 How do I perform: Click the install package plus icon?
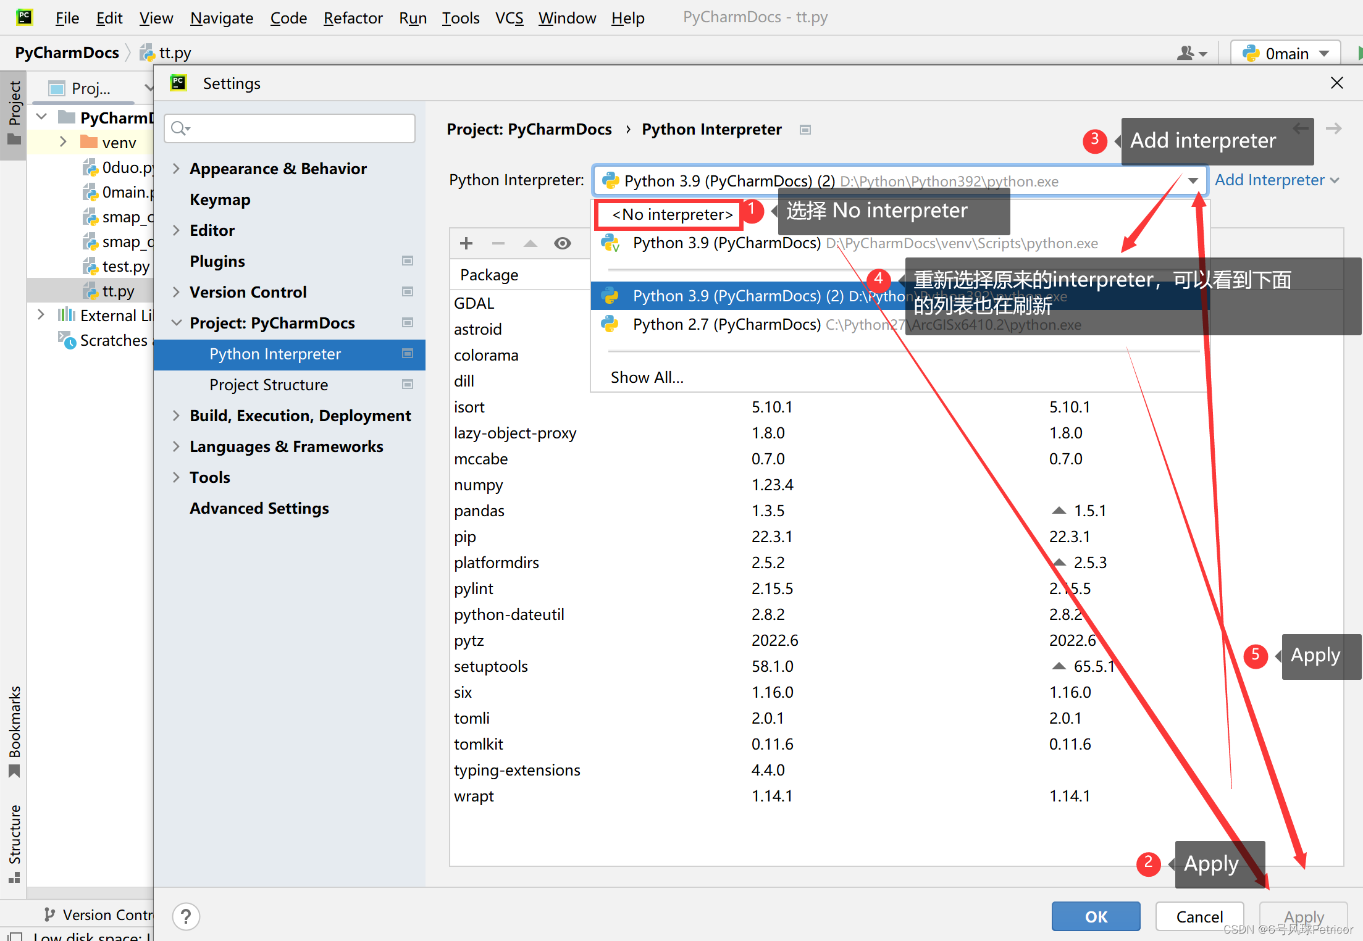pyautogui.click(x=466, y=243)
